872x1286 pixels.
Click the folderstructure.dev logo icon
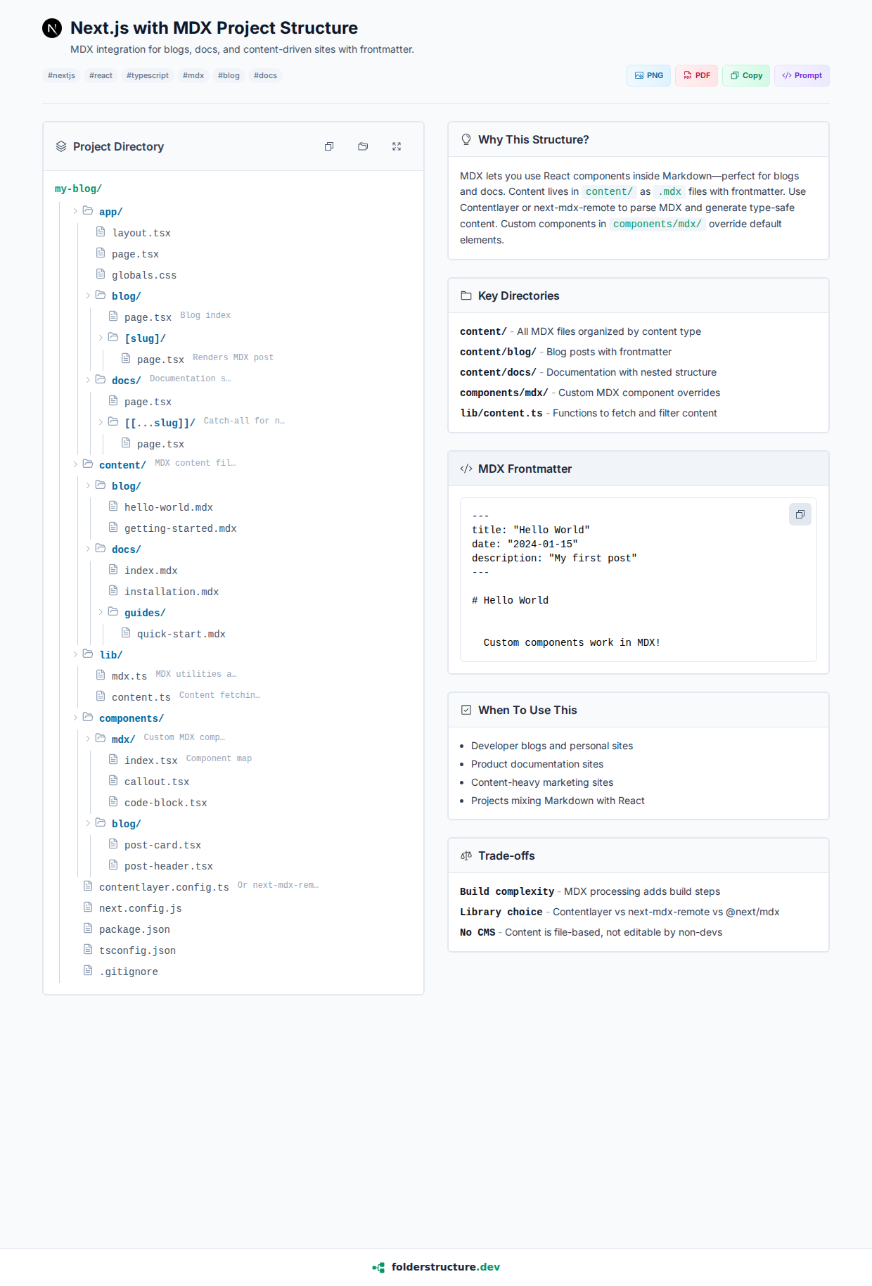[378, 1267]
